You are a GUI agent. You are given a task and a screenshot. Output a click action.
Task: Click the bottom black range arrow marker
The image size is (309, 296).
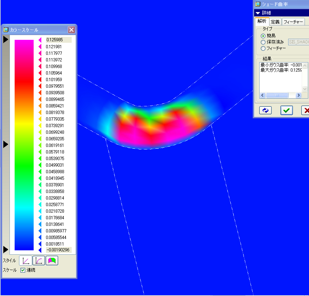pyautogui.click(x=5, y=250)
